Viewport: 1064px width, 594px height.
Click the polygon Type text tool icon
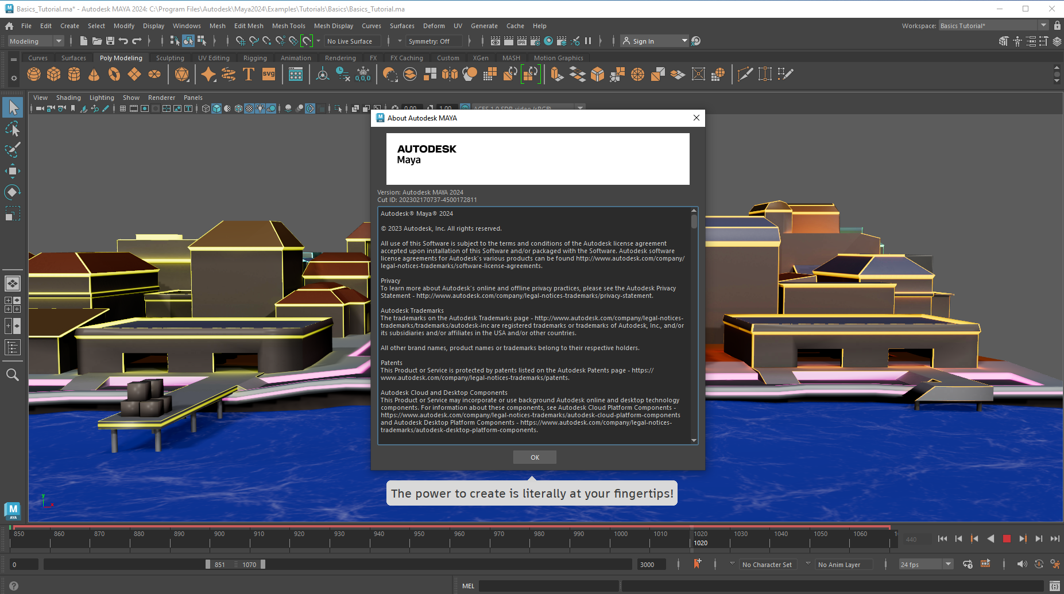(x=249, y=74)
